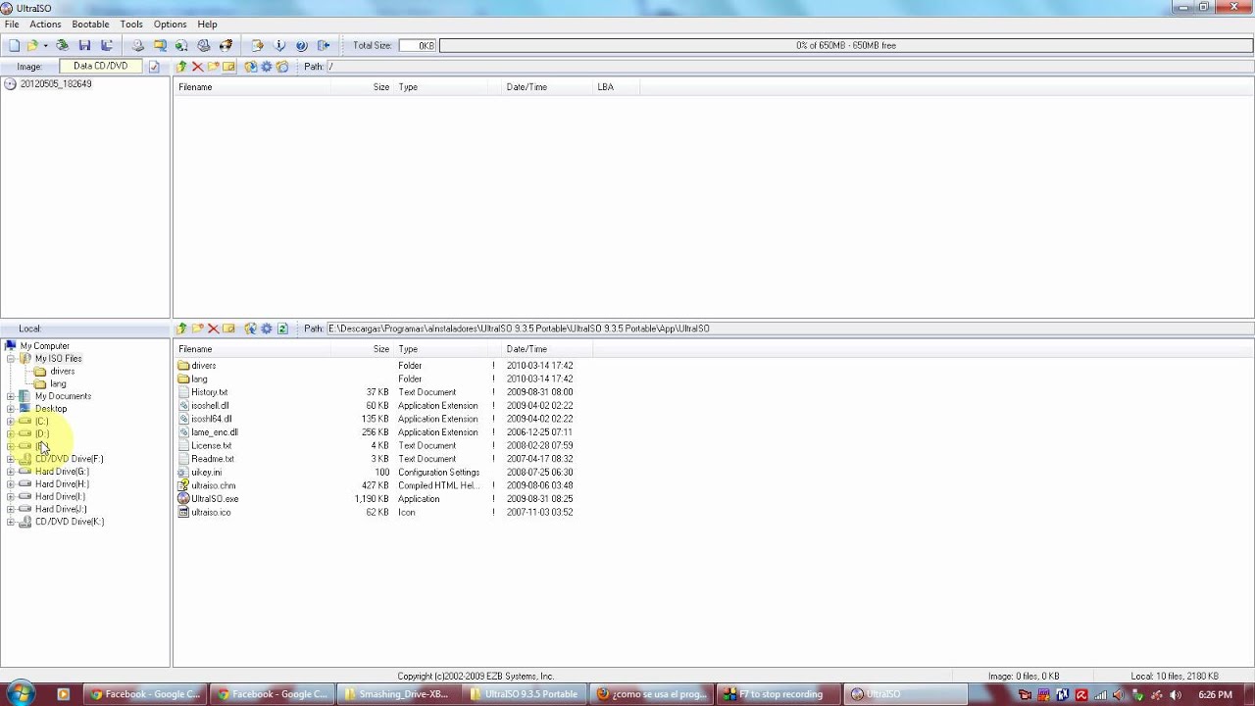Select uikey.ini in local file list
This screenshot has width=1255, height=706.
click(x=206, y=473)
